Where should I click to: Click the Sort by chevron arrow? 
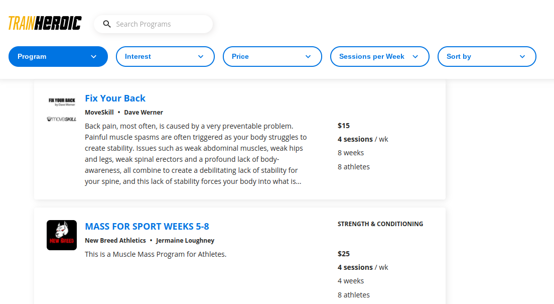(522, 57)
